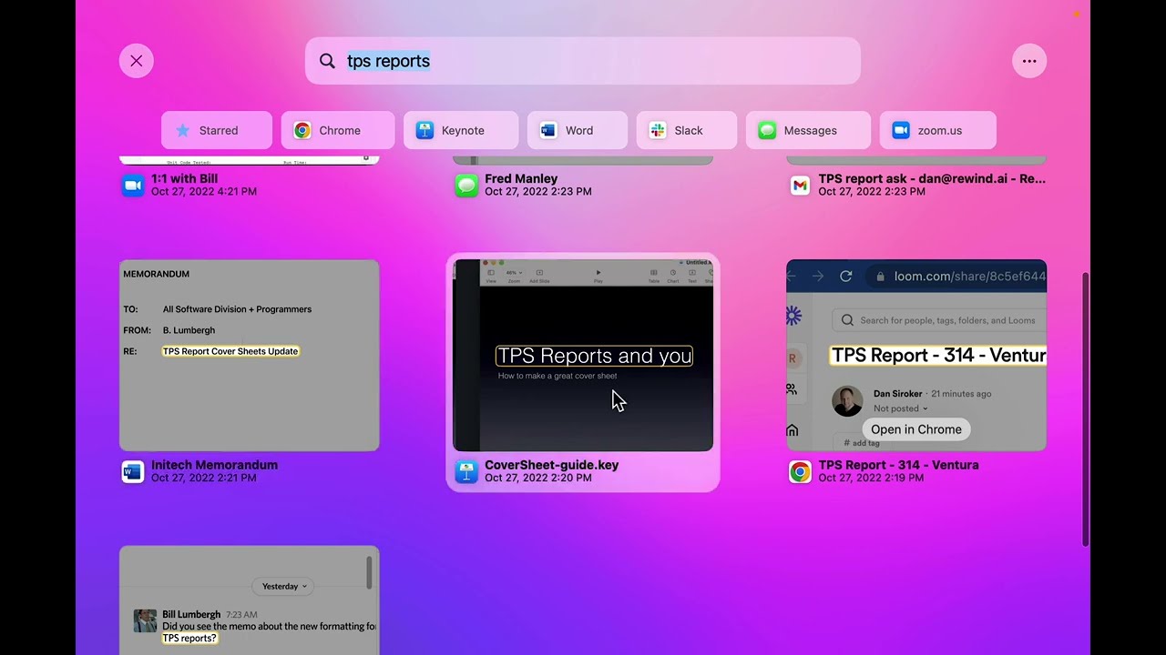The width and height of the screenshot is (1166, 655).
Task: Toggle the zoom.us filter
Action: (937, 130)
